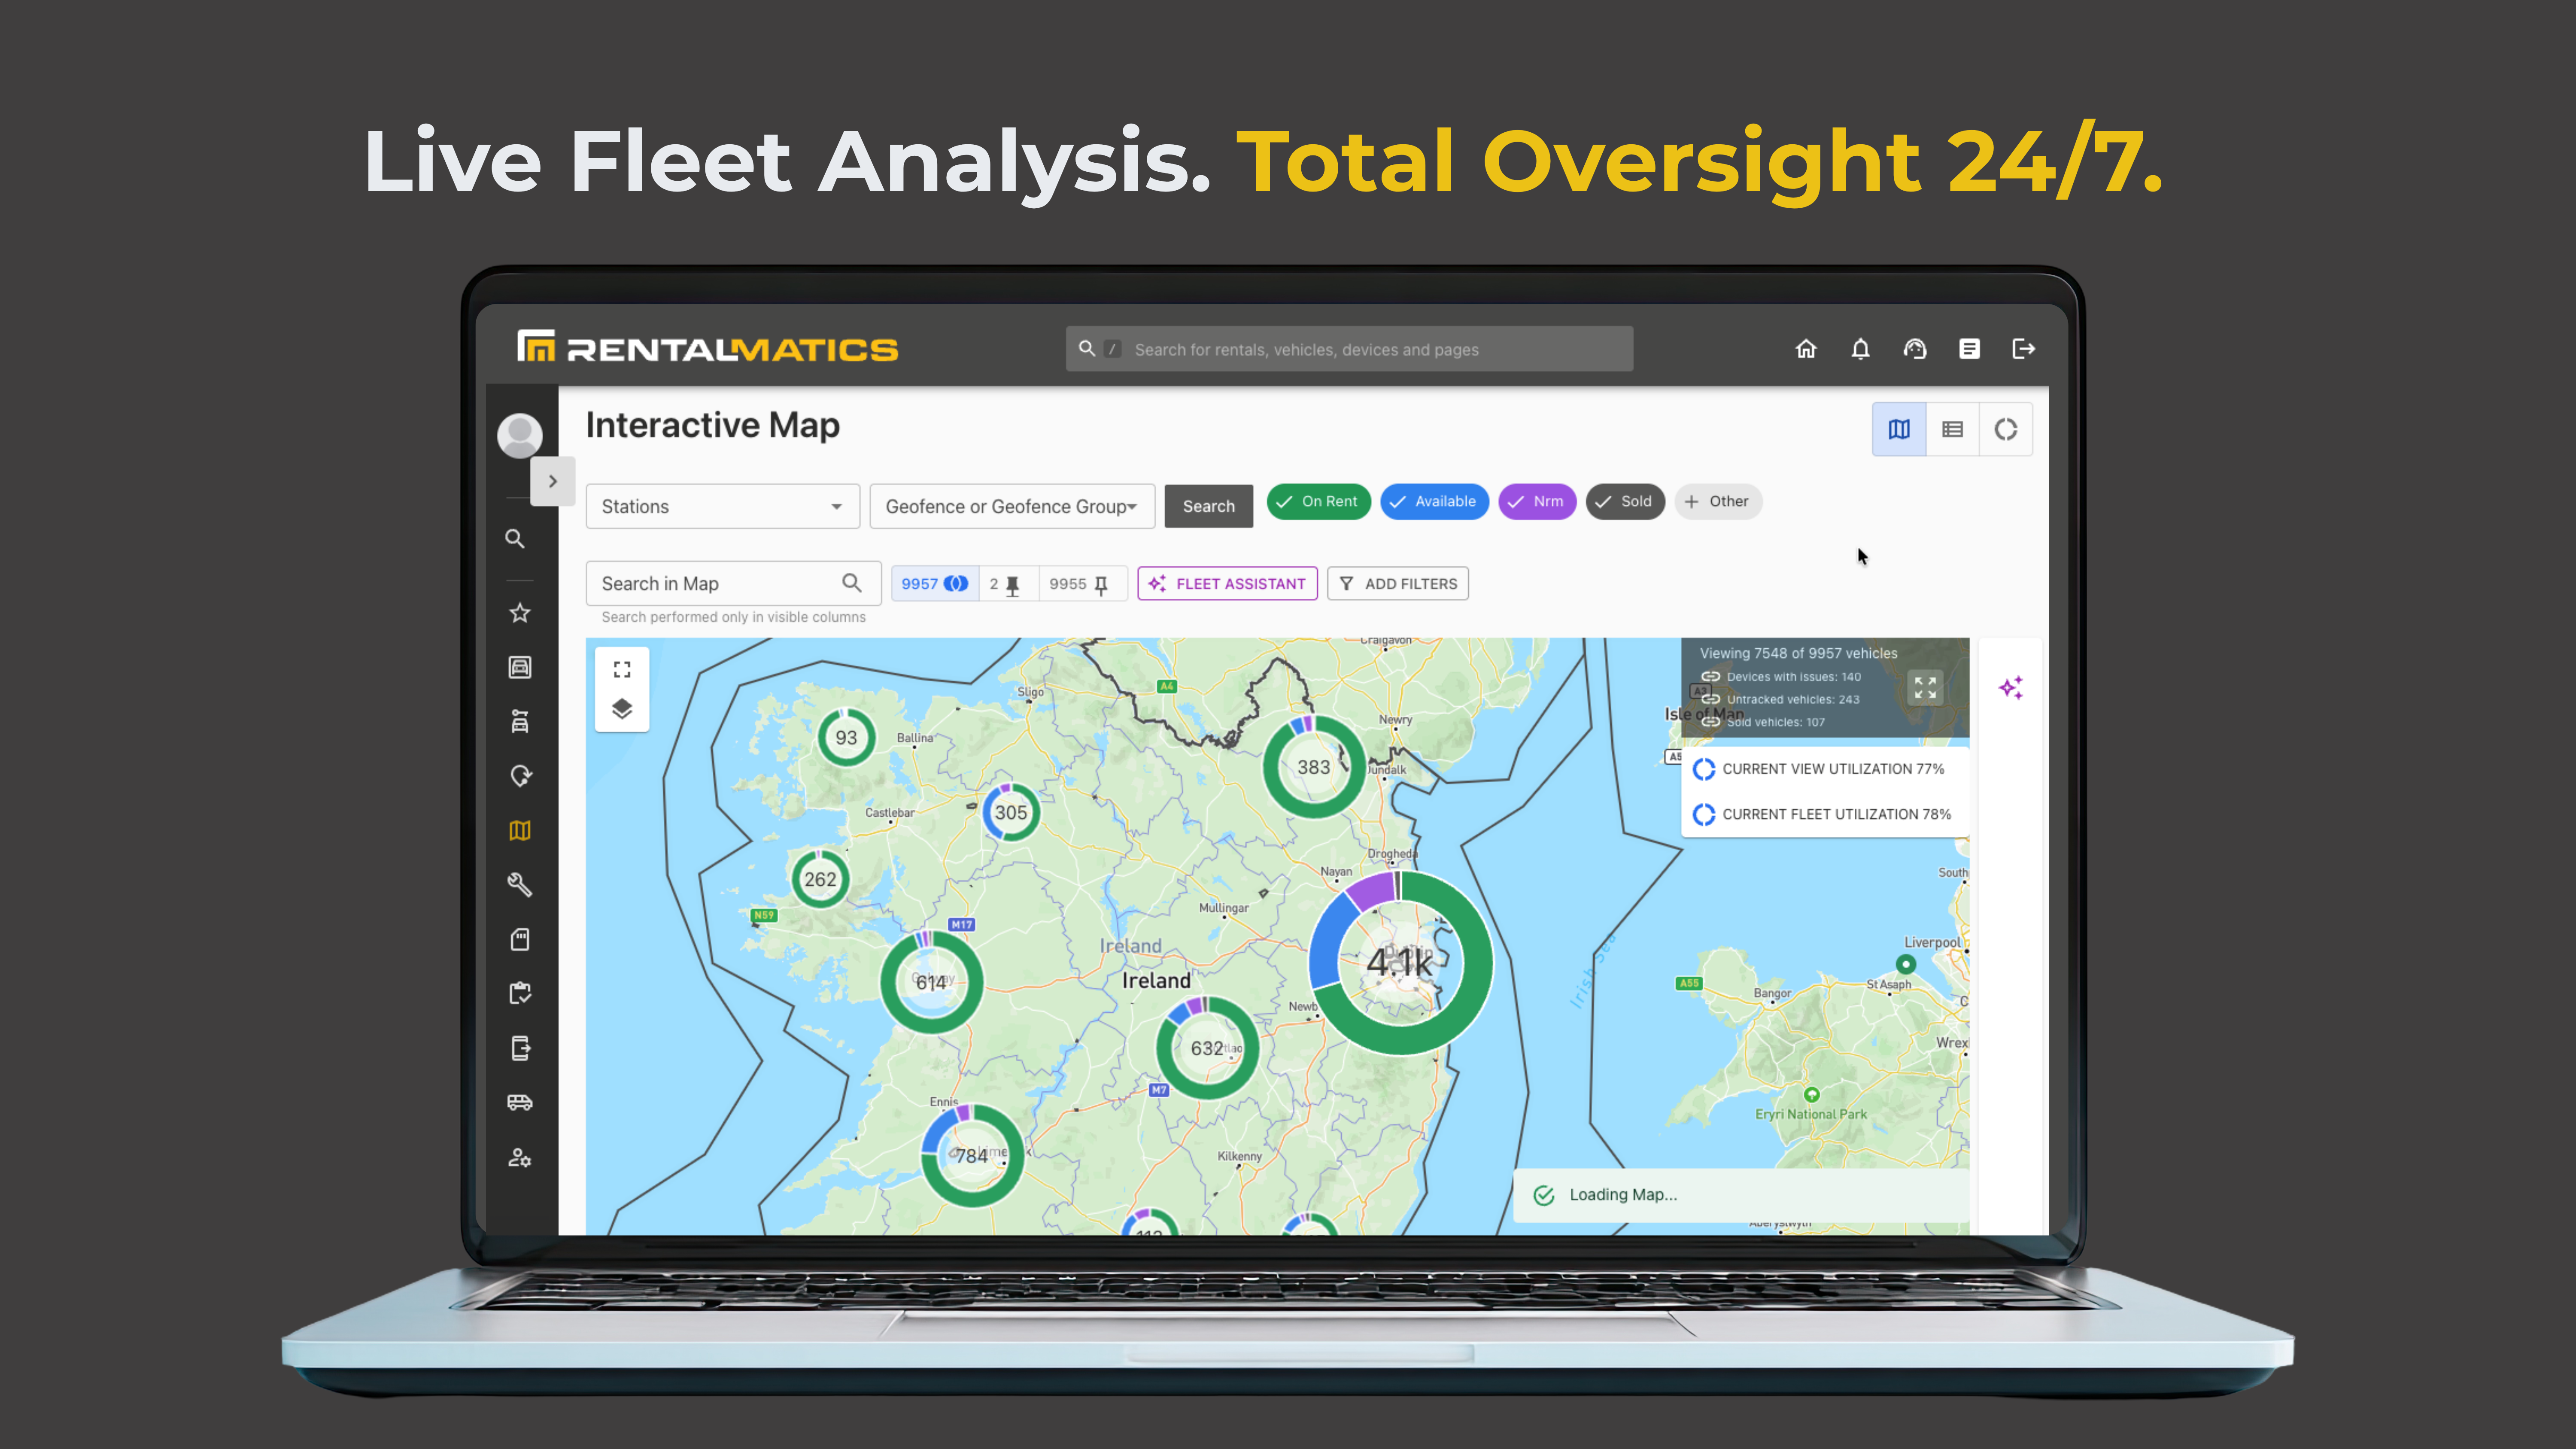Open the purple sparkle assistant icon beside map
Image resolution: width=2576 pixels, height=1449 pixels.
pos(2011,688)
